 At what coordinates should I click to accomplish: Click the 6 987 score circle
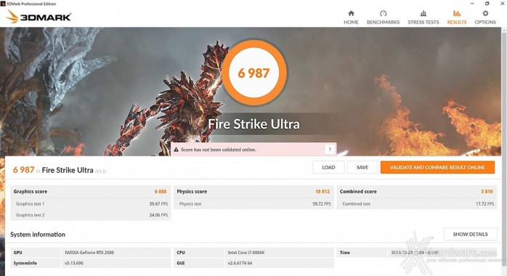coord(253,73)
